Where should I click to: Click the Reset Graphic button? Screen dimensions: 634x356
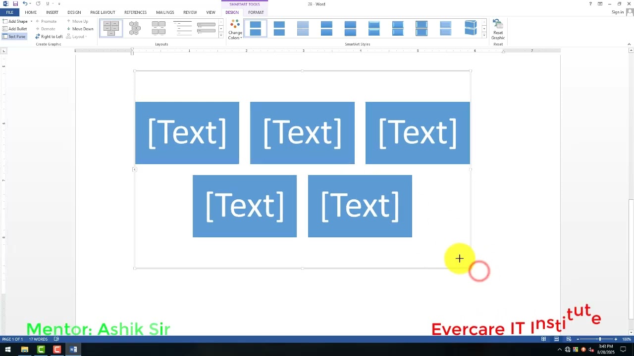[x=498, y=30]
